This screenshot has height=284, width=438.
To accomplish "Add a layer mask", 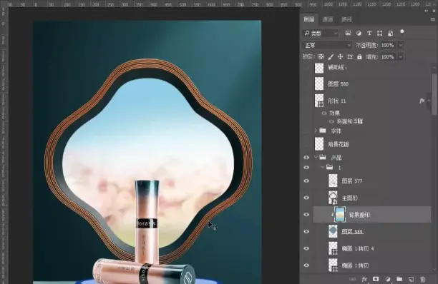I will (x=376, y=279).
